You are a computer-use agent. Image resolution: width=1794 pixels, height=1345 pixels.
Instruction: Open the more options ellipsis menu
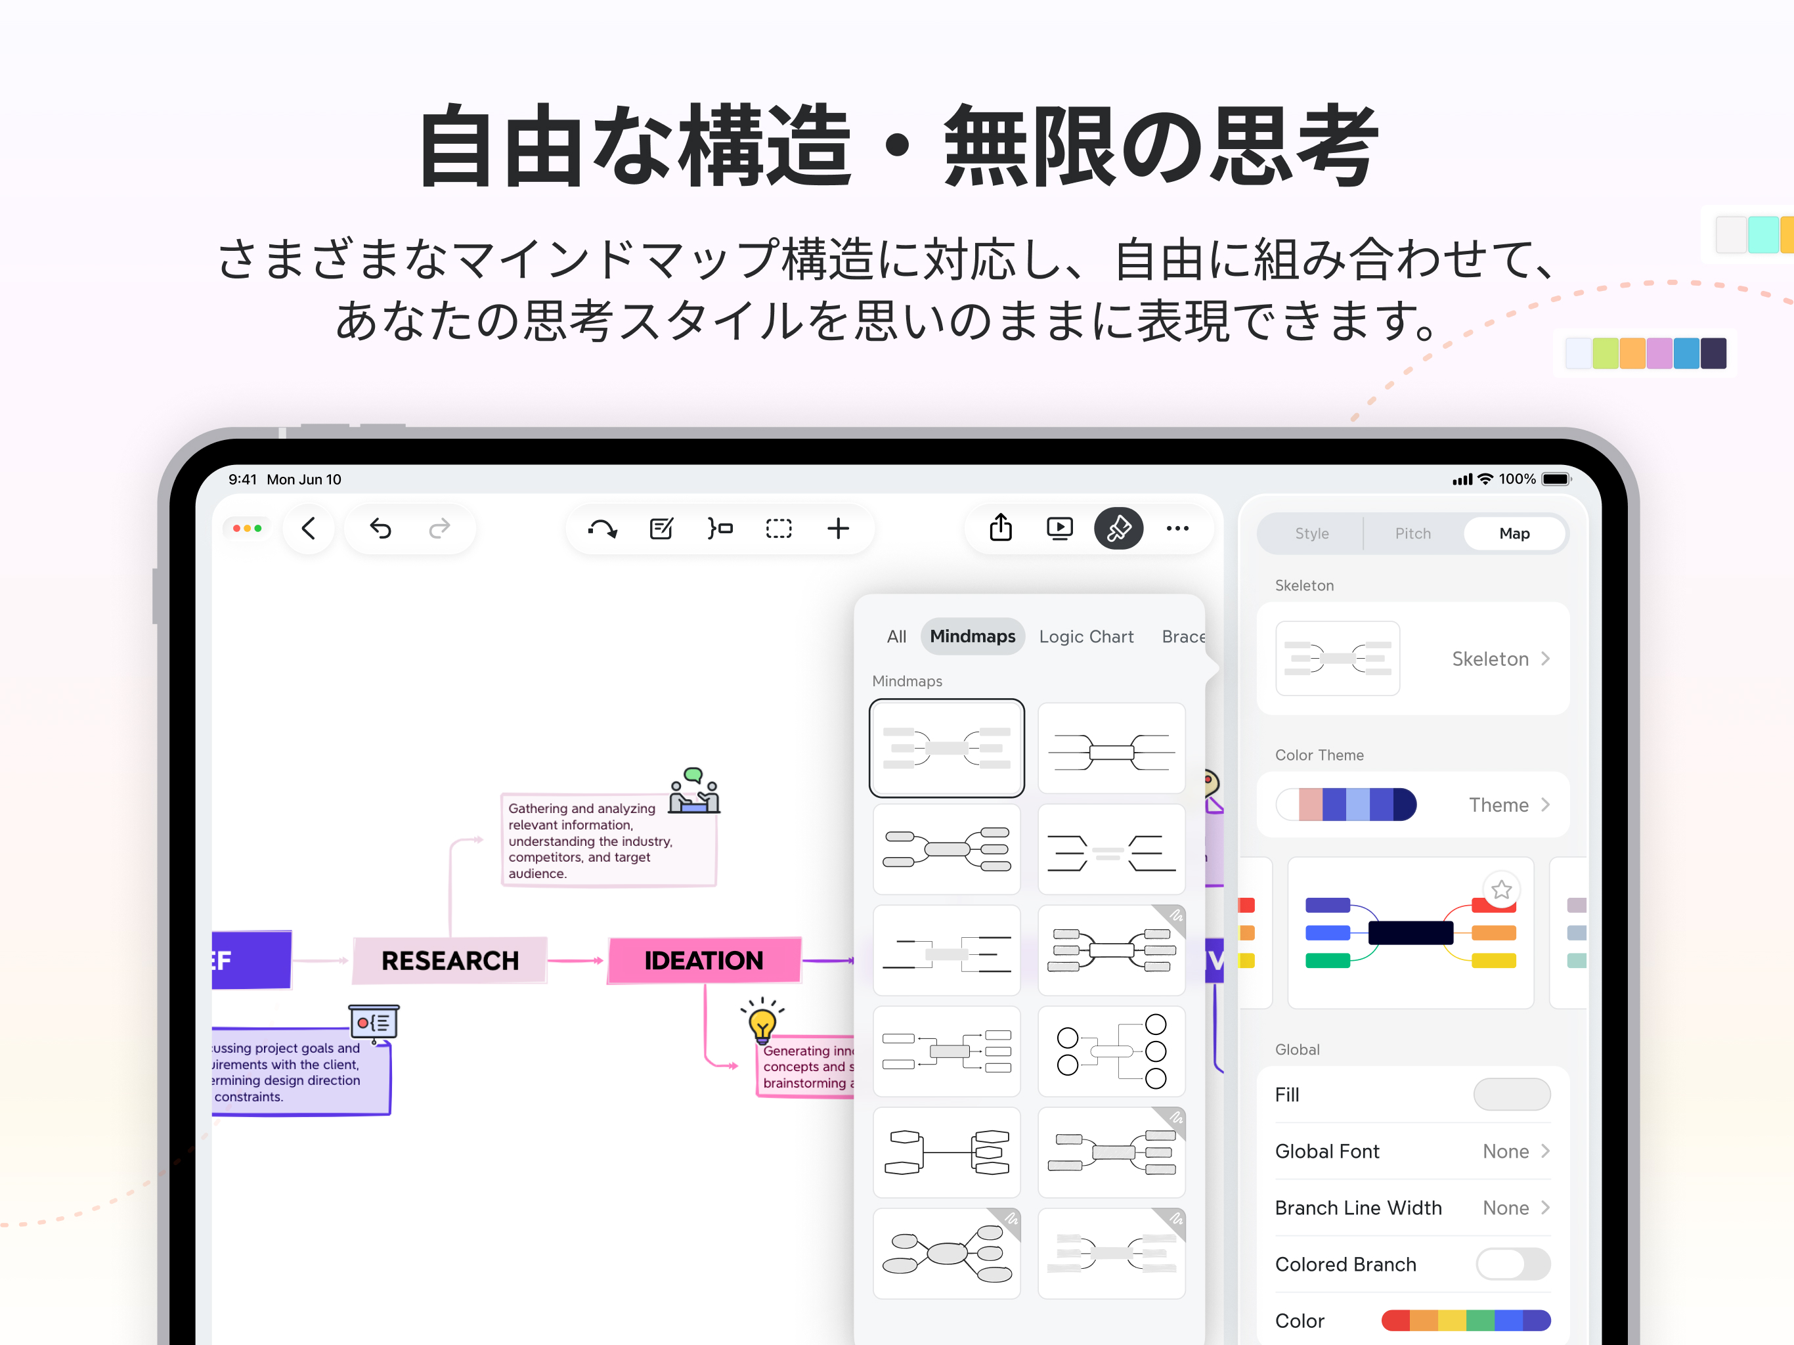[1177, 528]
